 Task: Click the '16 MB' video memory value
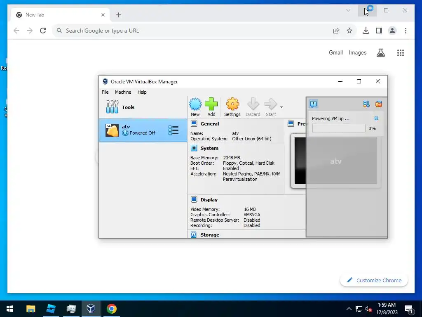pyautogui.click(x=250, y=209)
